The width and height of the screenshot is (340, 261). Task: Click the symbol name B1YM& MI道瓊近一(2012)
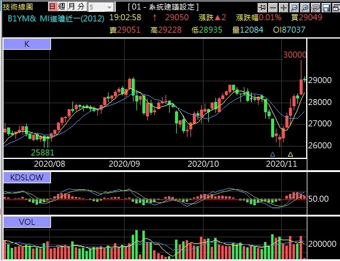56,18
